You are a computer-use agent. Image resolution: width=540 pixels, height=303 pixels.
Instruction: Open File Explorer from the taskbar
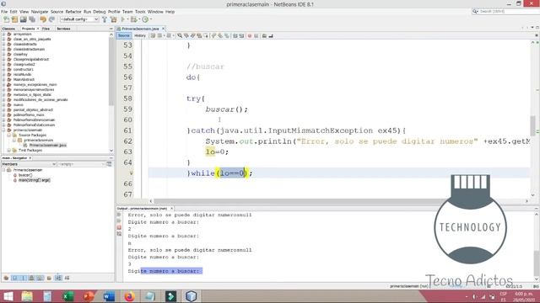point(27,296)
